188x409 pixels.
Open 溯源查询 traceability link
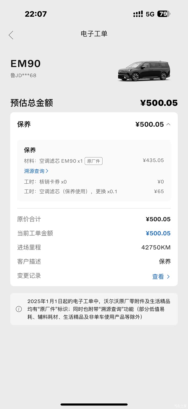click(34, 171)
